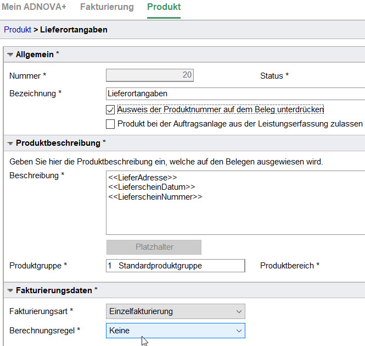Screen dimensions: 365x346
Task: Enable Produkt bei der Auftragsanlage checkbox
Action: tap(110, 124)
